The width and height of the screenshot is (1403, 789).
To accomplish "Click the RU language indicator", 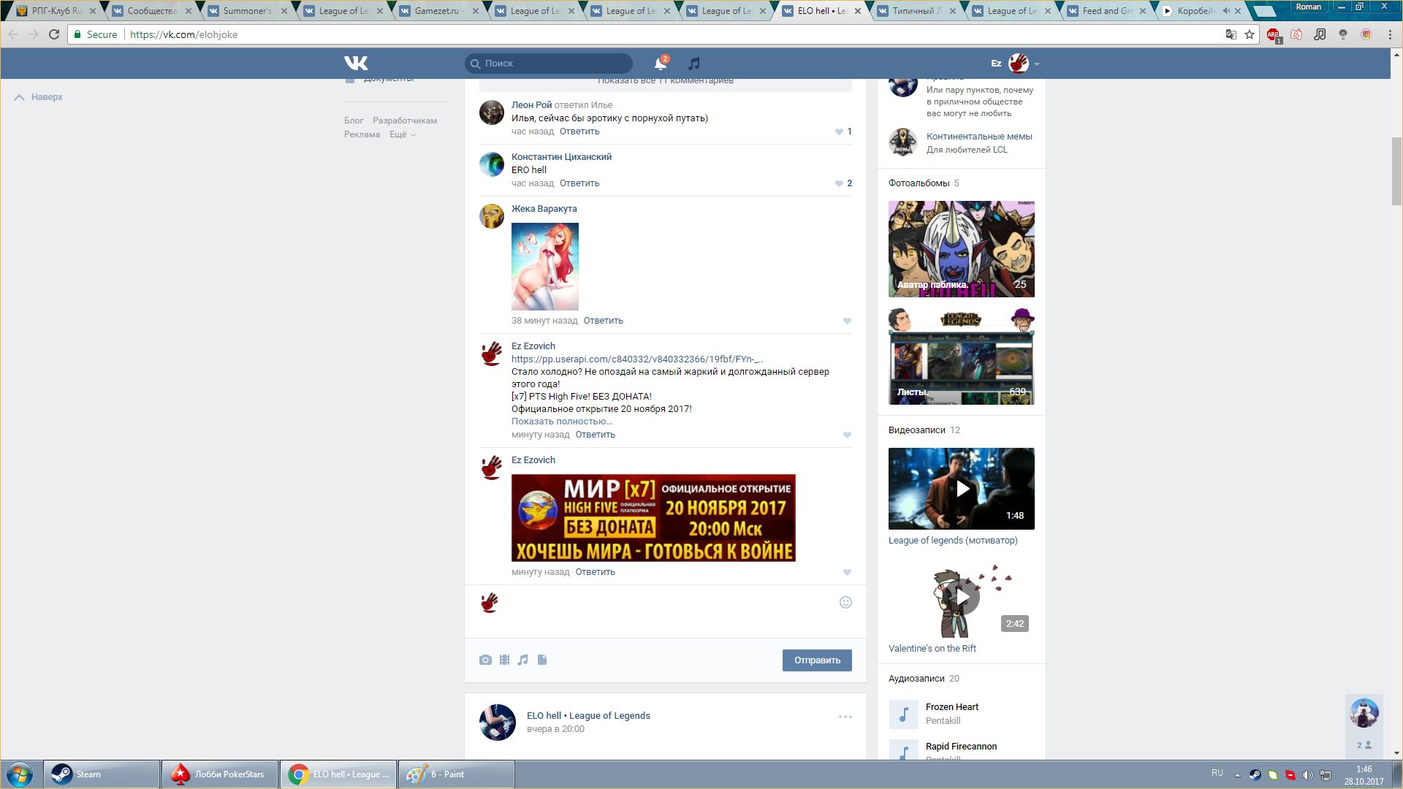I will 1217,773.
